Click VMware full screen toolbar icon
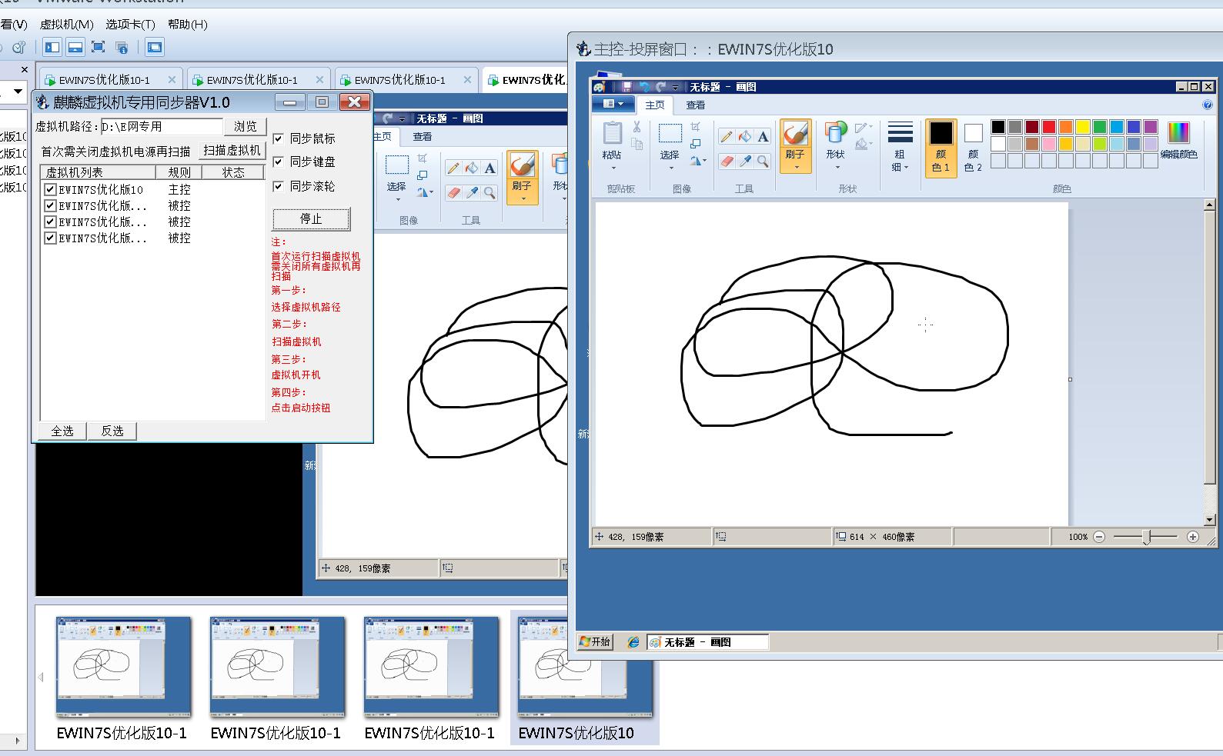 [99, 48]
